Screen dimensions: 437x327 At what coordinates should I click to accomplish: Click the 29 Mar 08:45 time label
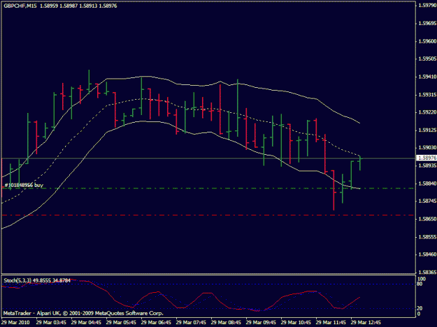[226, 323]
